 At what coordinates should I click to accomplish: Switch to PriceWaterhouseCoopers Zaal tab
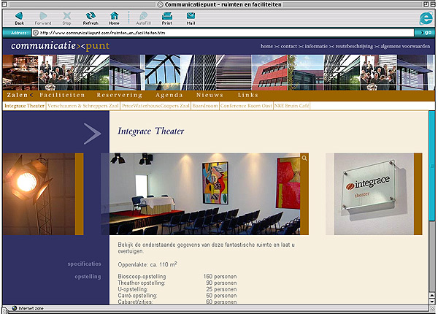point(155,106)
